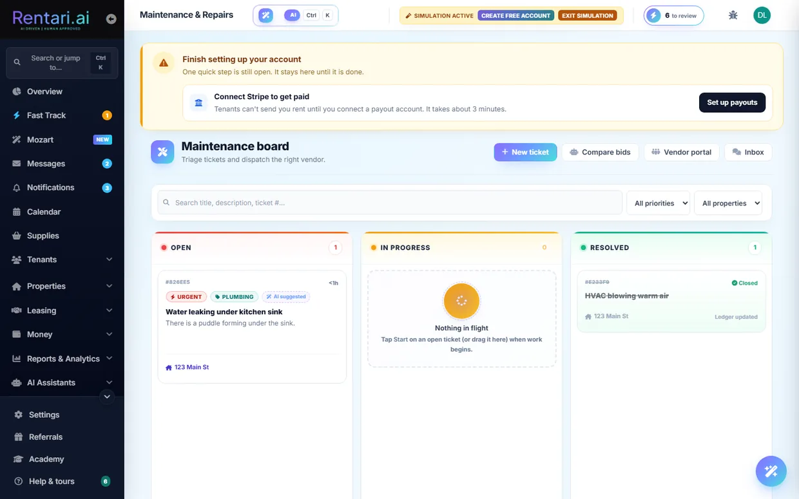Click the Maintenance board wrench icon

click(x=162, y=152)
